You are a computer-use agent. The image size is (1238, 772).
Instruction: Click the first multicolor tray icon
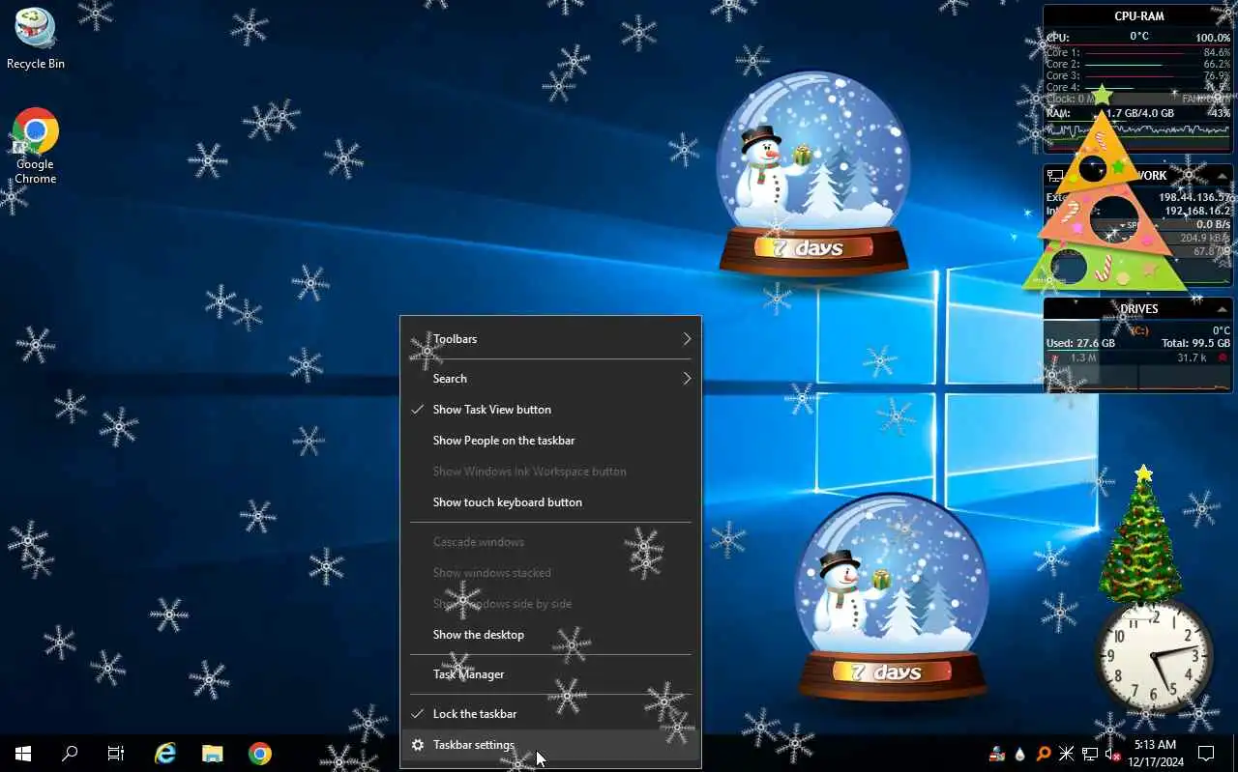997,754
